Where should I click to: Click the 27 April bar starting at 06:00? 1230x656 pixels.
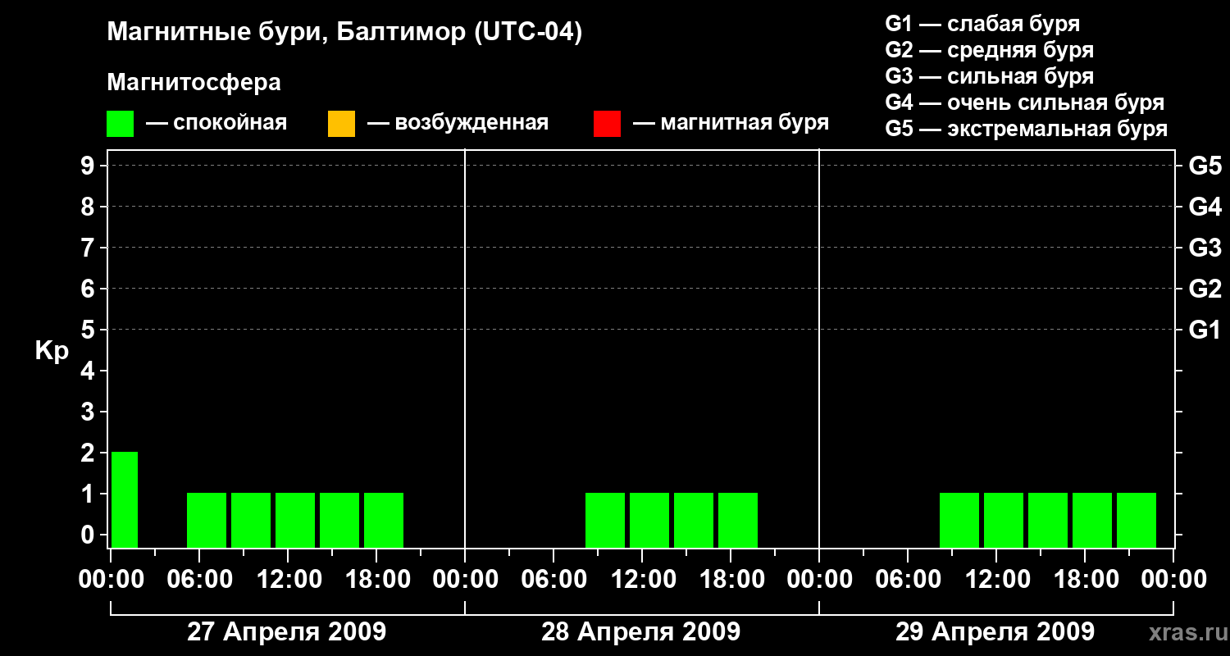pos(207,520)
